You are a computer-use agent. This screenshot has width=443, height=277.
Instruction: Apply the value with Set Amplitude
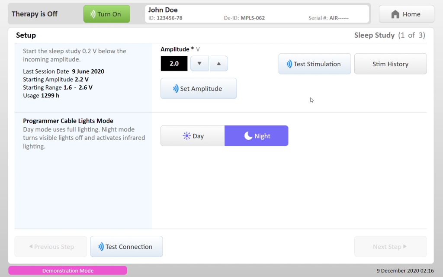click(x=199, y=88)
